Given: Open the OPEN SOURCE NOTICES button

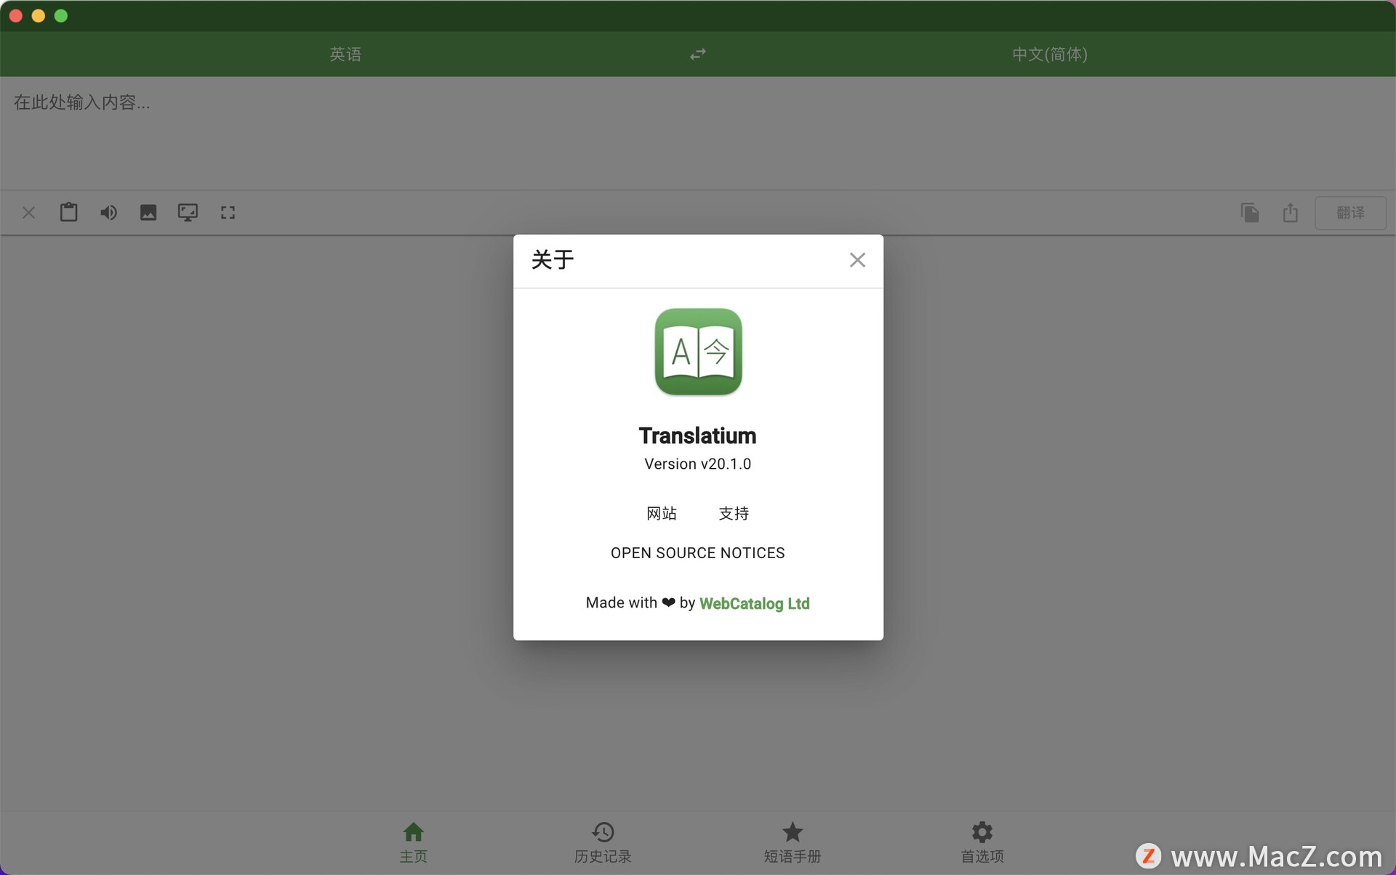Looking at the screenshot, I should tap(698, 553).
